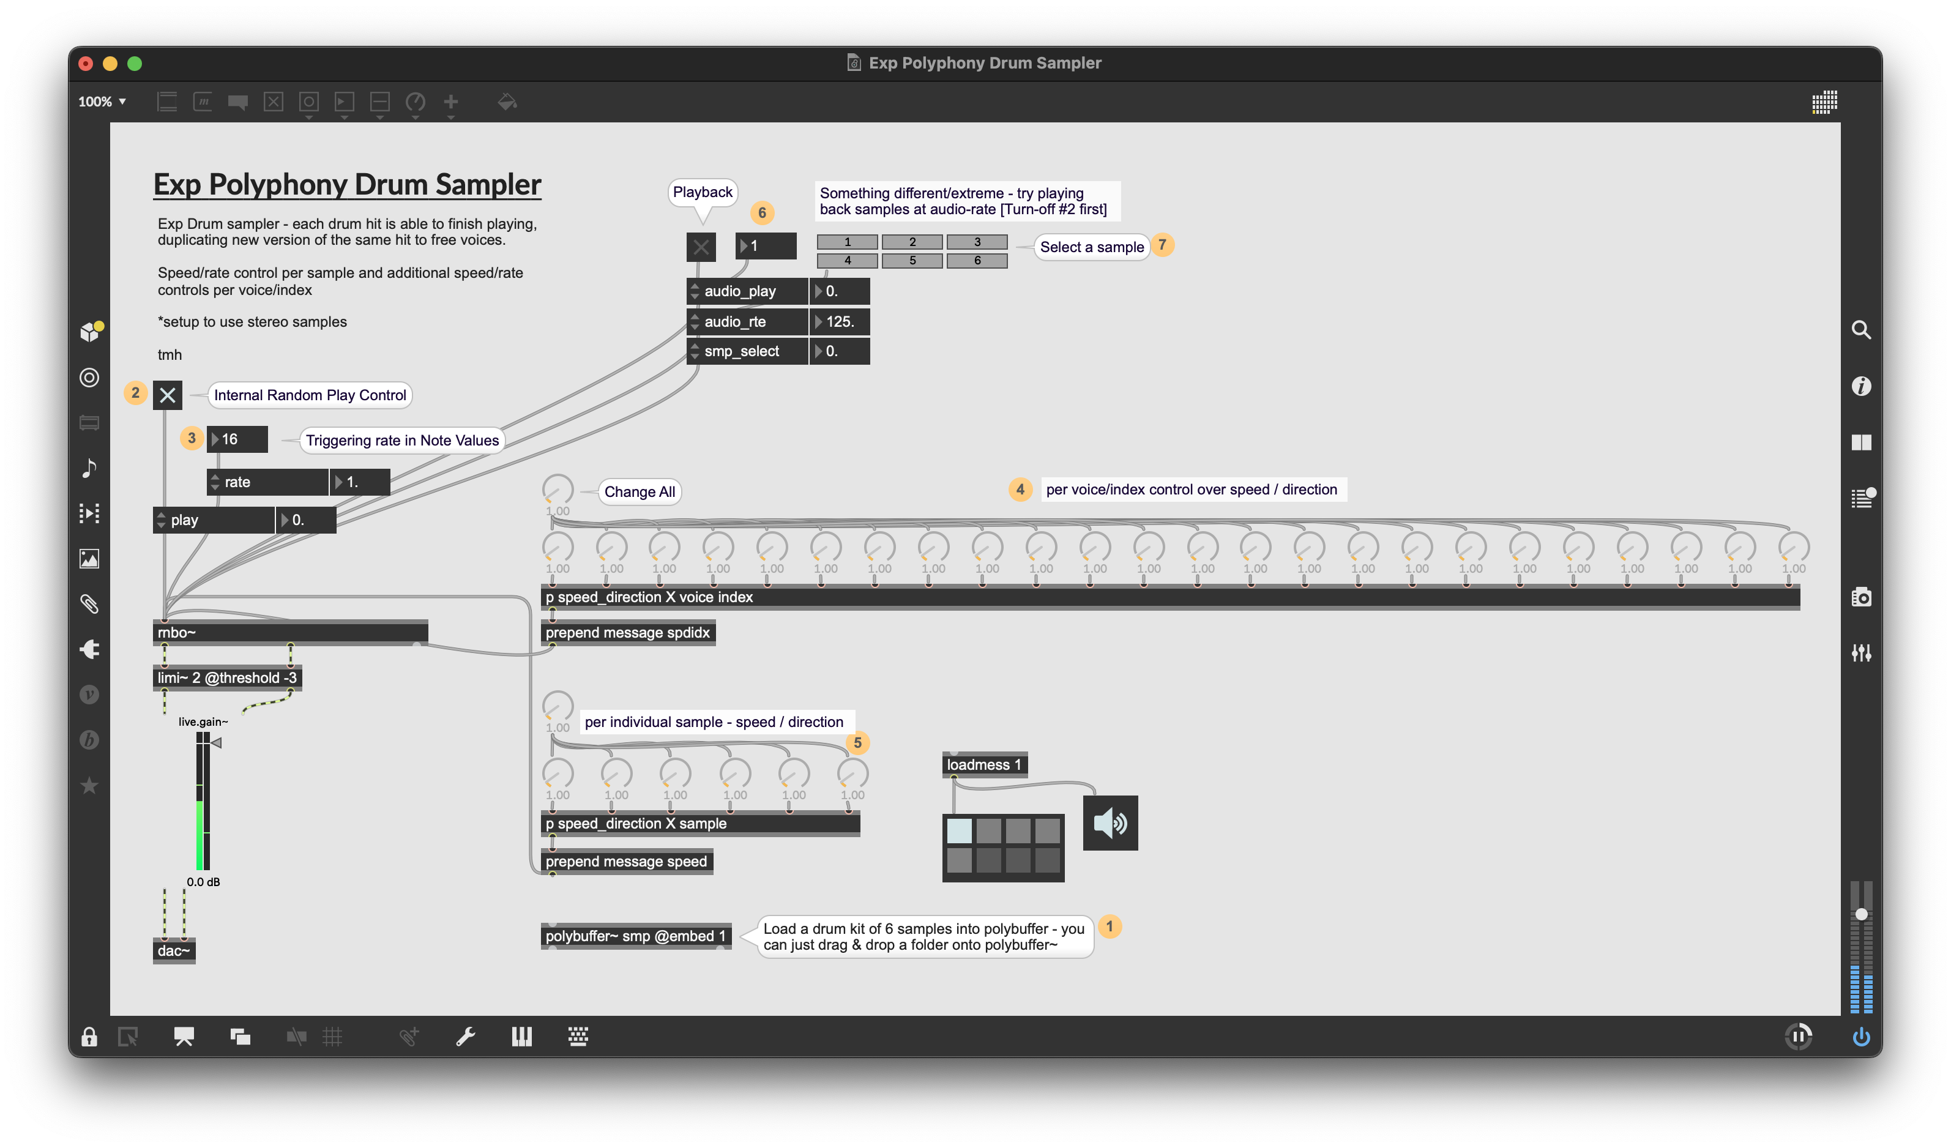This screenshot has height=1148, width=1951.
Task: Open the 100% zoom dropdown
Action: (x=102, y=102)
